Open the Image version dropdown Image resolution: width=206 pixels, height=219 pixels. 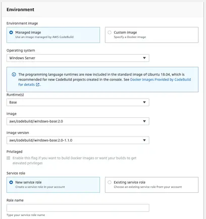coord(78,140)
